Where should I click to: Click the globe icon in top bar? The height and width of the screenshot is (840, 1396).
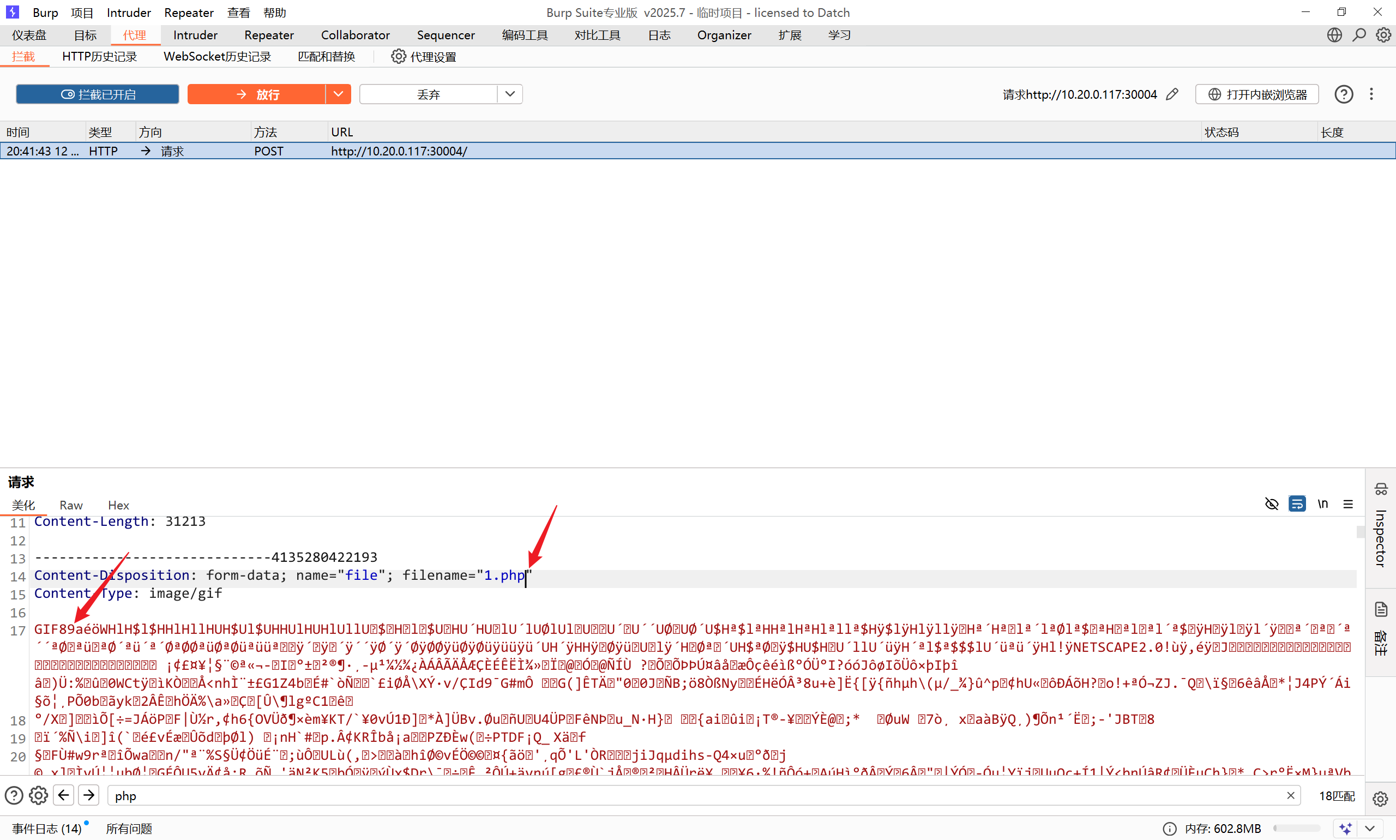(1334, 35)
